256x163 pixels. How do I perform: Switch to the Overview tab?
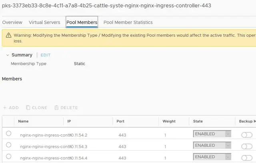[12, 22]
